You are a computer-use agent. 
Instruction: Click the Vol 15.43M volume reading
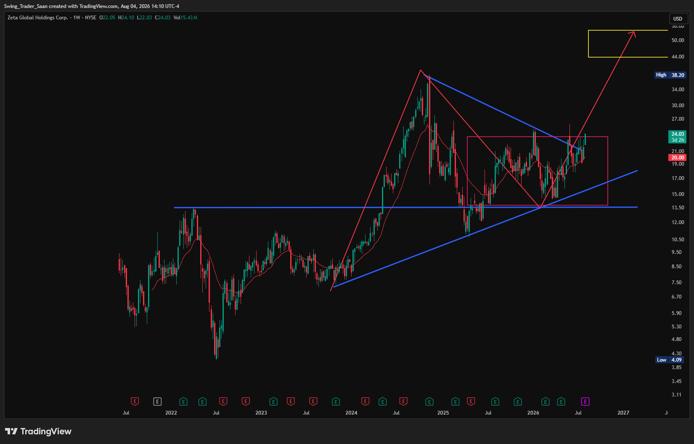(185, 18)
